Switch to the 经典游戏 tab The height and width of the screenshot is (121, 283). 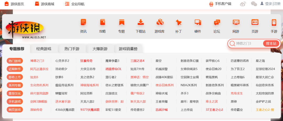pos(44,49)
